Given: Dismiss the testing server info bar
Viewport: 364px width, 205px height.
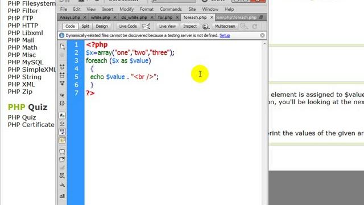Looking at the screenshot, I should click(x=262, y=35).
